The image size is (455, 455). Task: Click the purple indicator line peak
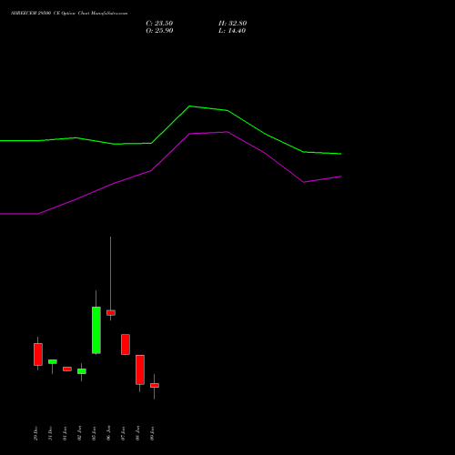(227, 132)
